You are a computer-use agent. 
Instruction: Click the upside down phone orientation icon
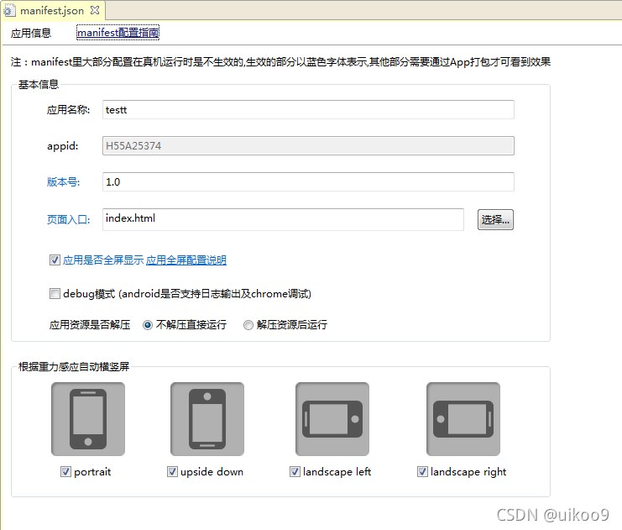coord(207,419)
